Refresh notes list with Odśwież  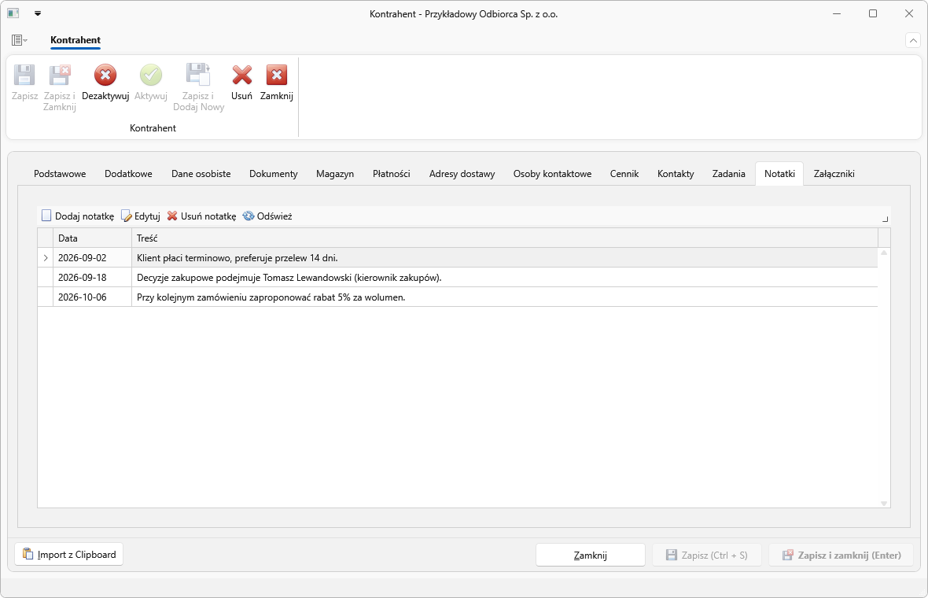pos(267,216)
